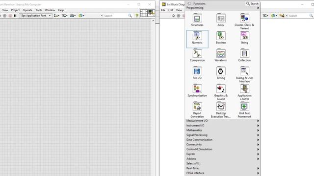The image size is (314, 176).
Task: Open the Boolean functions subpalette
Action: pos(221,38)
